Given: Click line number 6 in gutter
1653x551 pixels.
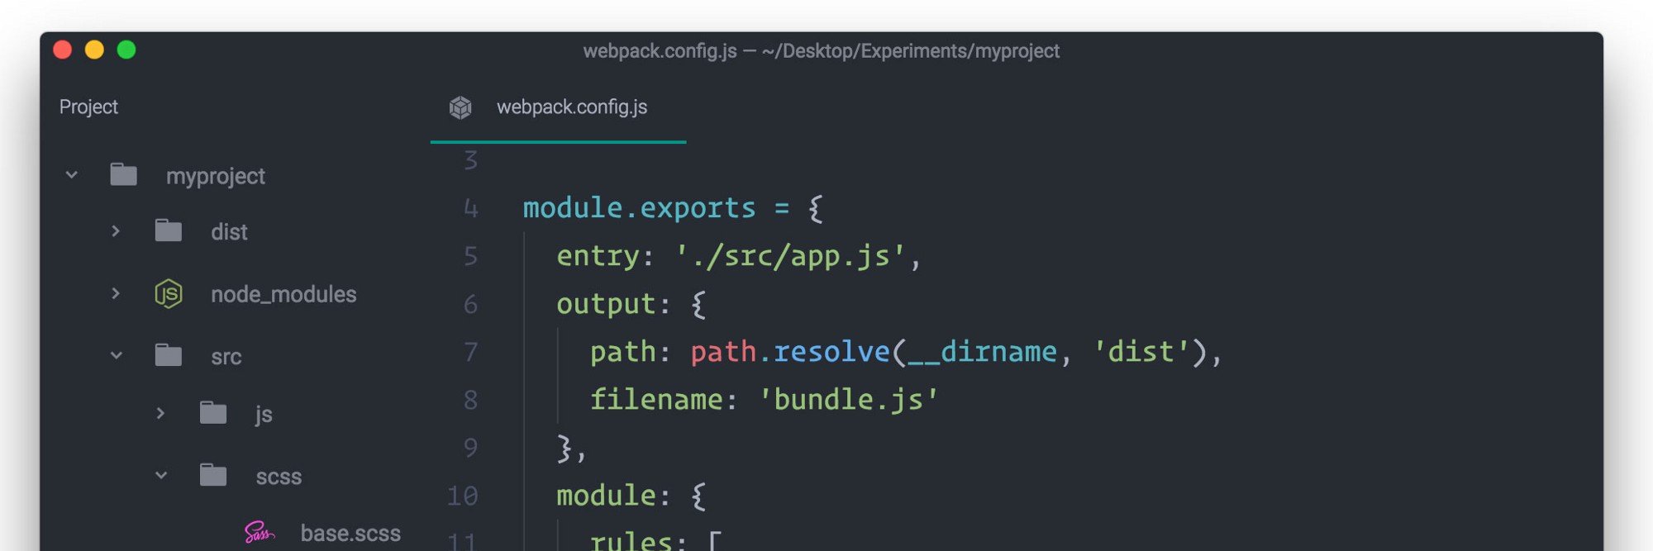Looking at the screenshot, I should tap(470, 304).
